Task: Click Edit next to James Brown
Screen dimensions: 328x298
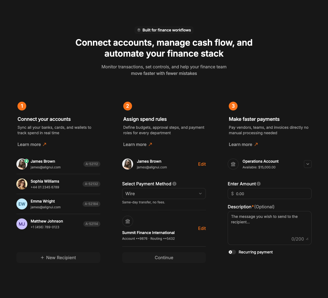Action: pyautogui.click(x=202, y=164)
